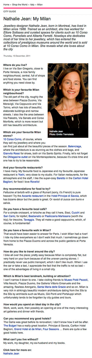92x358 pixels.
Task: Open the 10 Corso Como link
Action: [x=12, y=139]
